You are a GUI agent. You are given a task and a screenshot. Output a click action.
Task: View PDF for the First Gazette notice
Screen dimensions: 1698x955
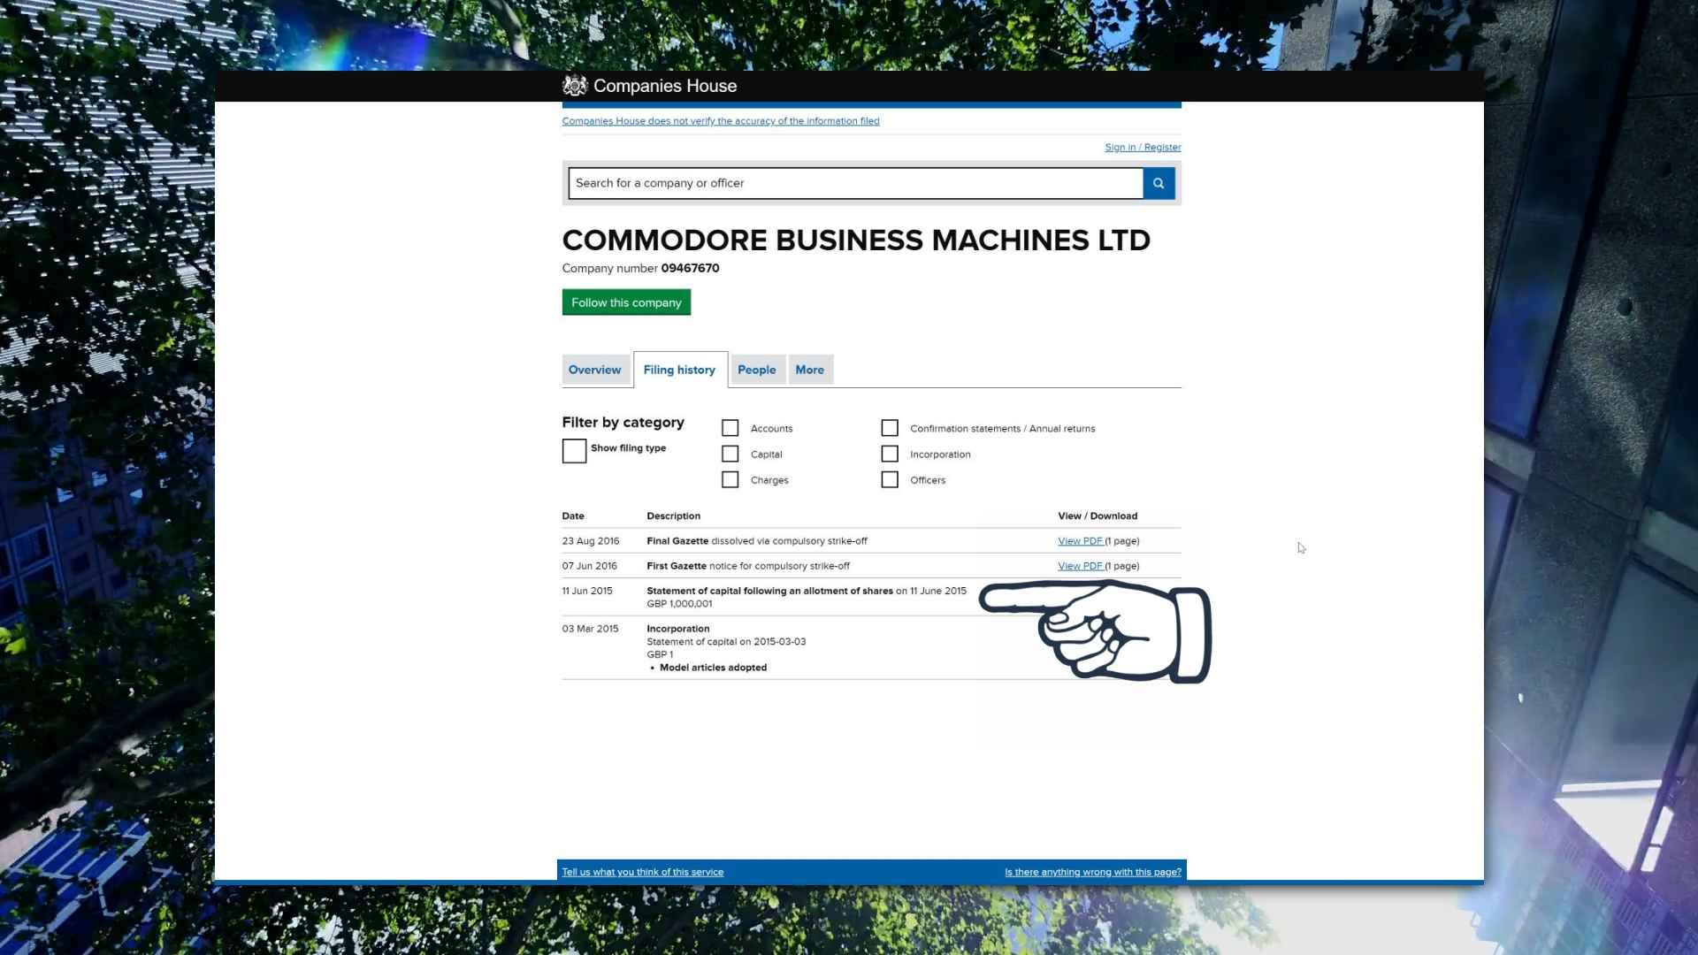pos(1080,566)
